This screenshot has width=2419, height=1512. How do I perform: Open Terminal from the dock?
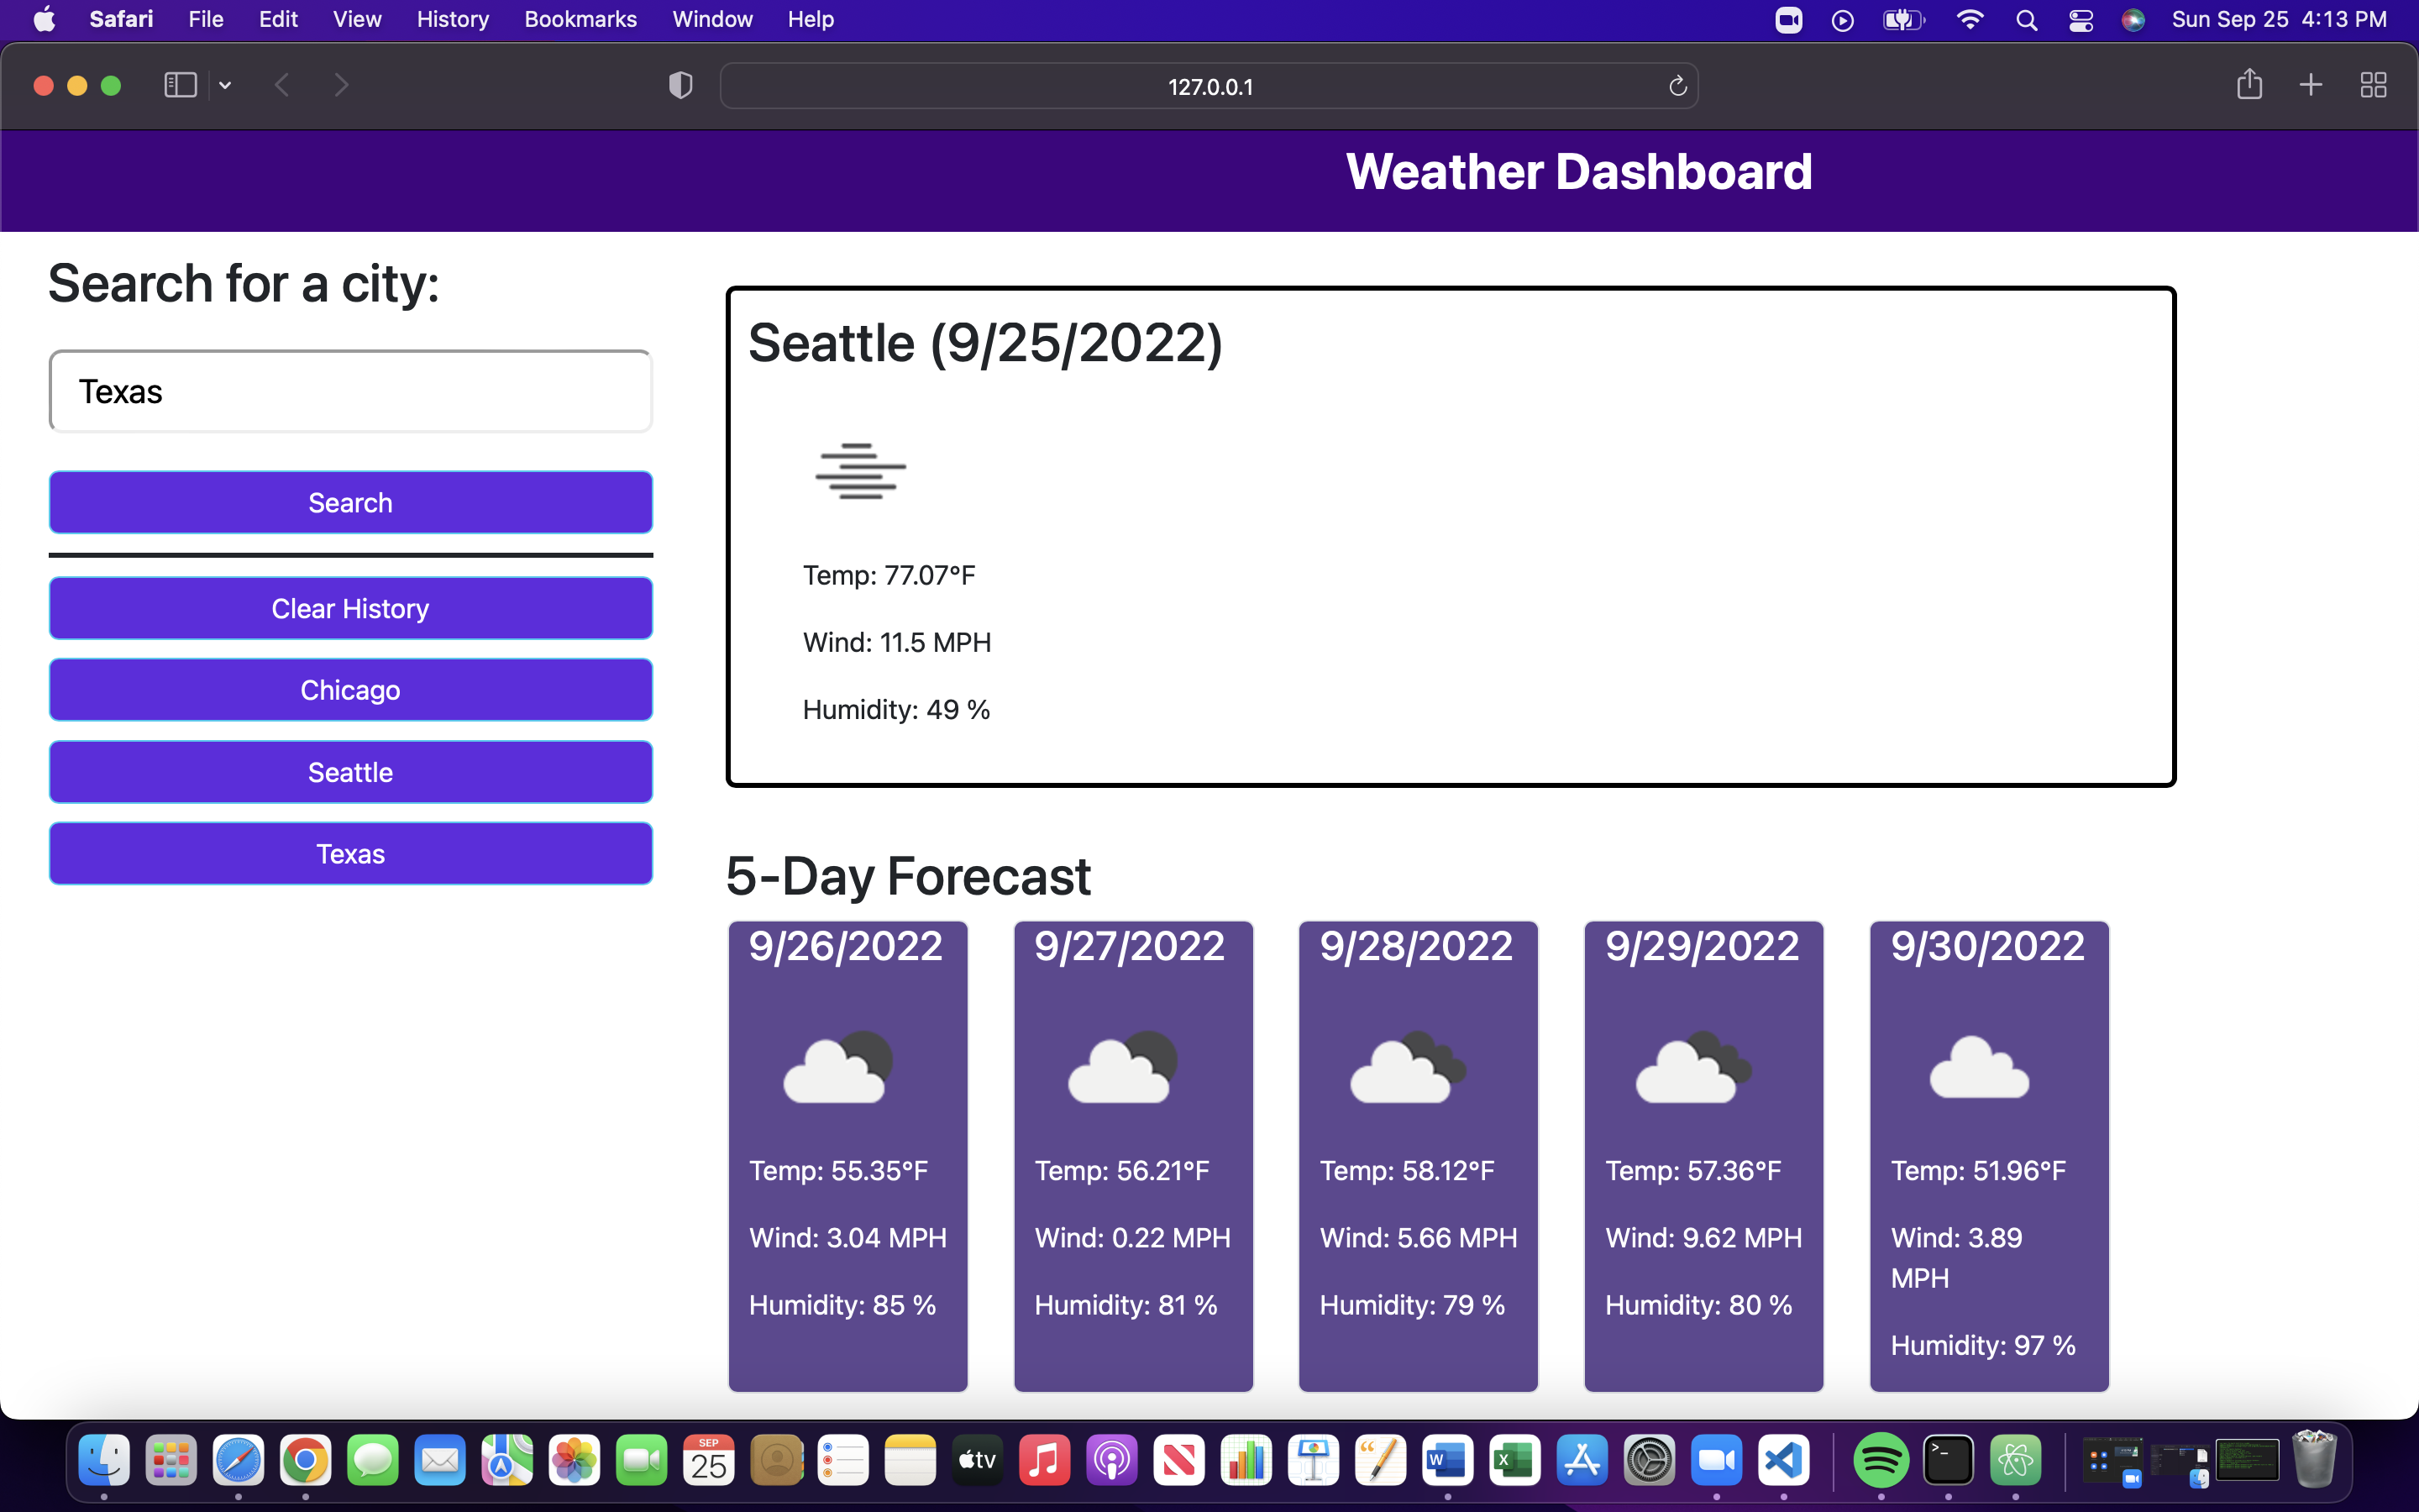click(x=1946, y=1460)
